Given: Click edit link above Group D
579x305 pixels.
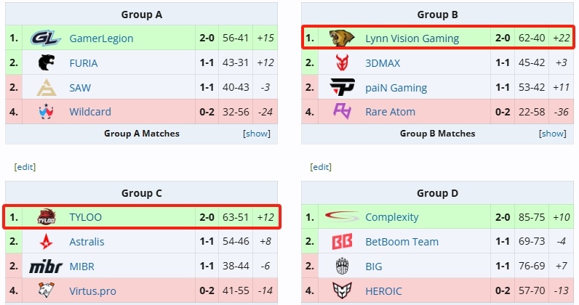Looking at the screenshot, I should pyautogui.click(x=321, y=167).
